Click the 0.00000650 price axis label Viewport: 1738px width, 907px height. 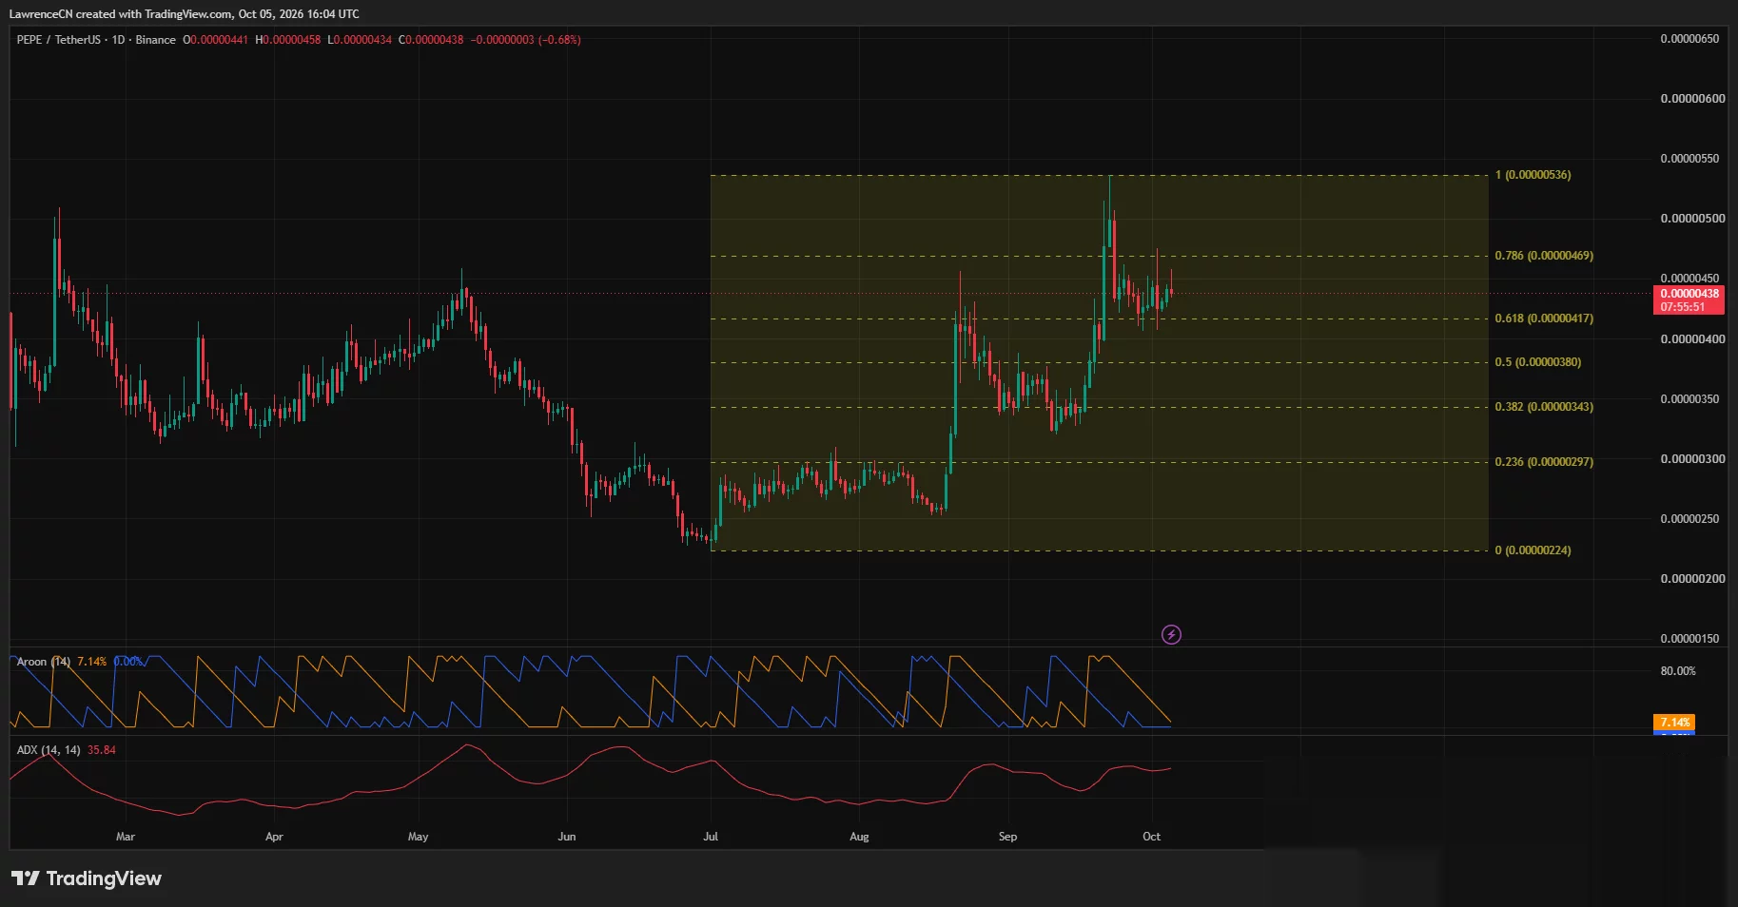click(1689, 39)
